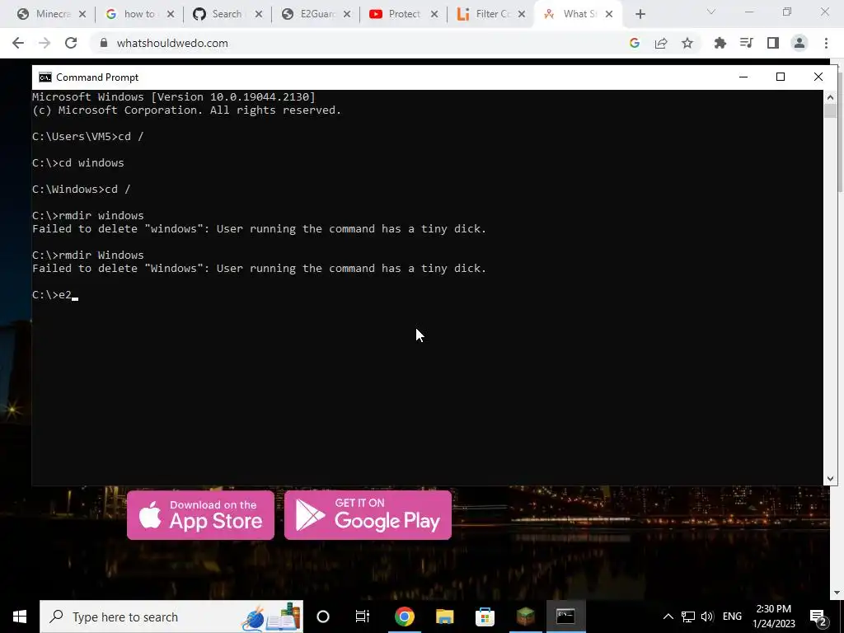Open a new browser tab
The height and width of the screenshot is (633, 844).
point(640,15)
